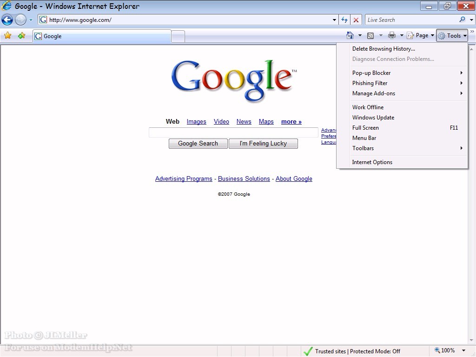Toggle Full Screen mode menu item
Viewport: 476px width, 357px height.
click(402, 128)
